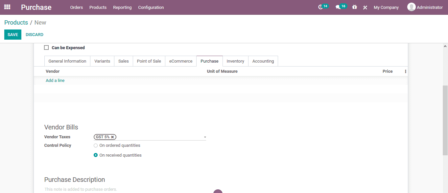Viewport: 448px width, 193px height.
Task: Save the new product
Action: coord(12,34)
